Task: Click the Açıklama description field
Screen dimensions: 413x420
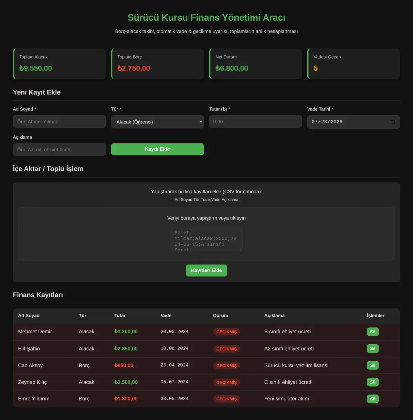Action: (x=59, y=150)
